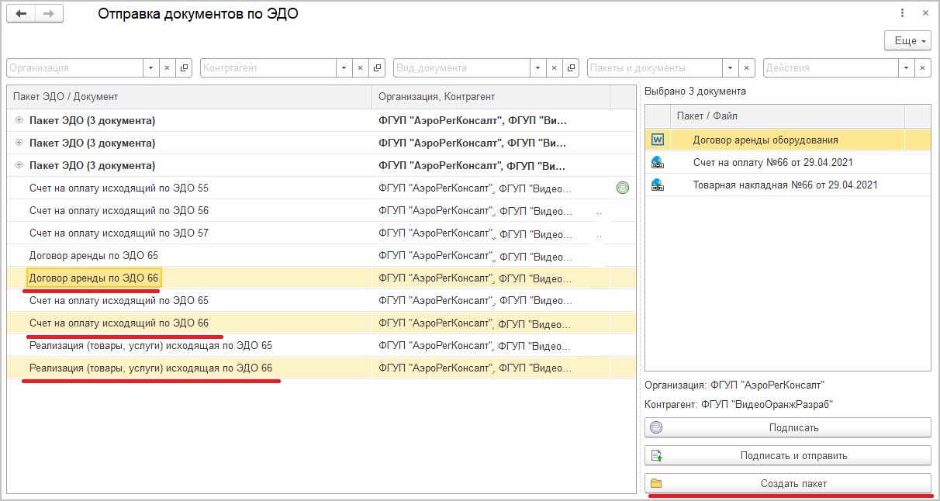Image resolution: width=940 pixels, height=501 pixels.
Task: Open the Организация dropdown arrow
Action: (151, 67)
